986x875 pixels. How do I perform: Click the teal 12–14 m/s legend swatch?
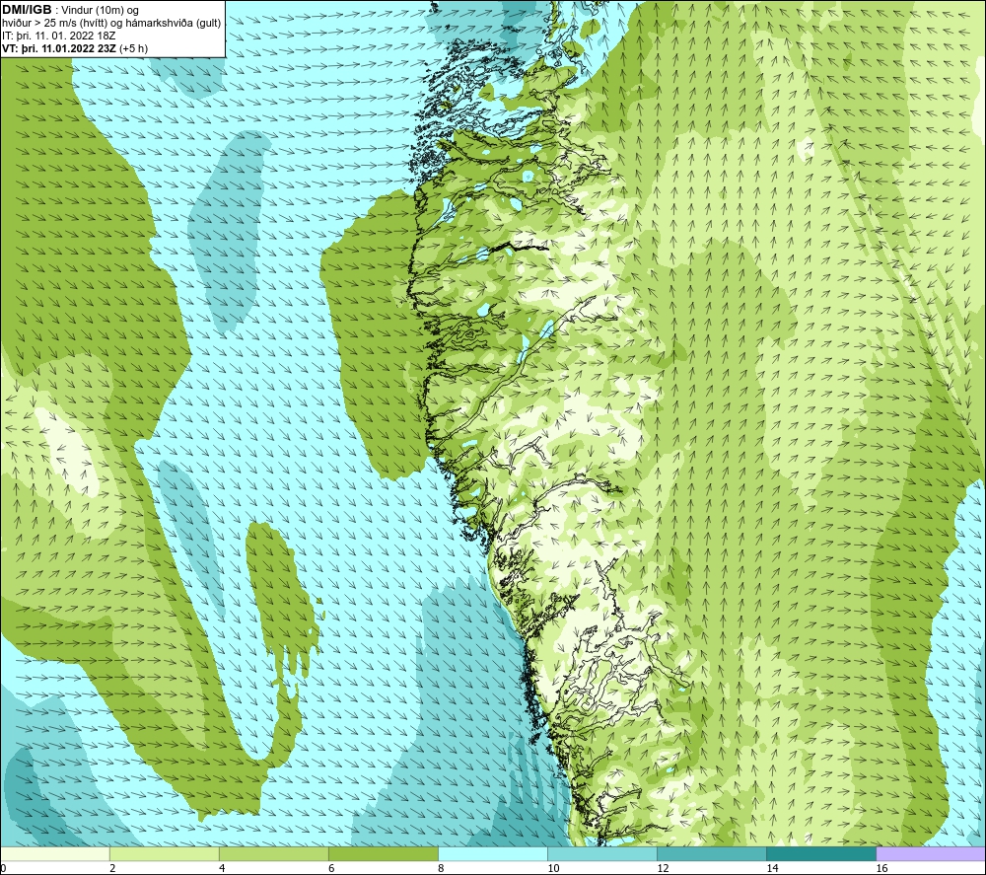pos(711,853)
